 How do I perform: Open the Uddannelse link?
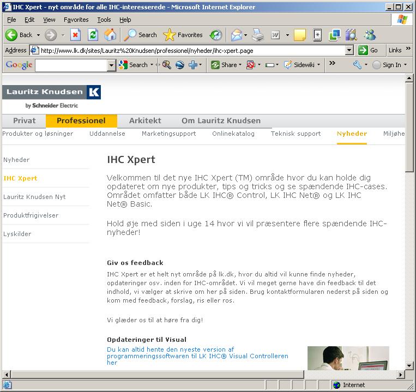coord(107,134)
